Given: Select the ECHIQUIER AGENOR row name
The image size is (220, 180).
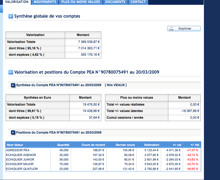Looking at the screenshot, I should point(21,155).
